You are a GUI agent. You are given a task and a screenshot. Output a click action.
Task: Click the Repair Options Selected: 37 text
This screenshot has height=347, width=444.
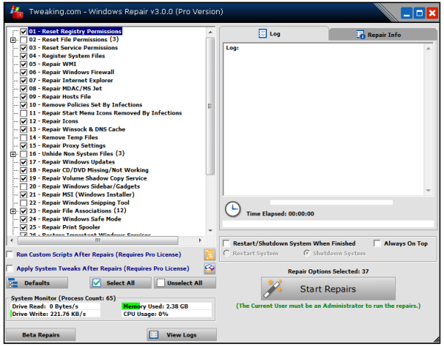click(x=328, y=271)
